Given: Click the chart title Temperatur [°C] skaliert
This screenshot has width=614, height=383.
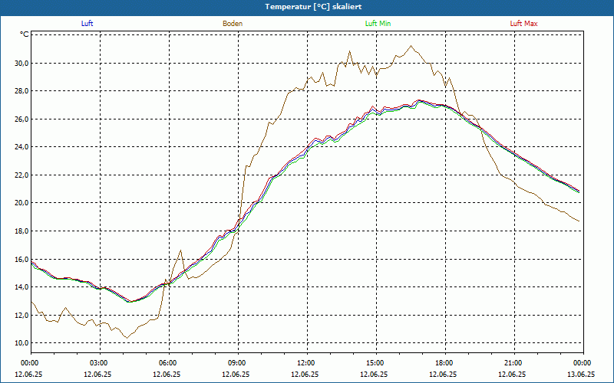Looking at the screenshot, I should coord(313,7).
